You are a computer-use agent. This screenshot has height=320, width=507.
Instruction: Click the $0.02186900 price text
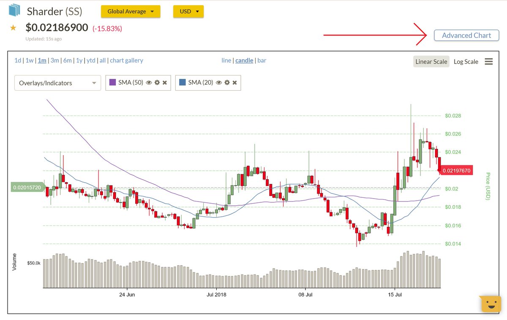pyautogui.click(x=57, y=28)
